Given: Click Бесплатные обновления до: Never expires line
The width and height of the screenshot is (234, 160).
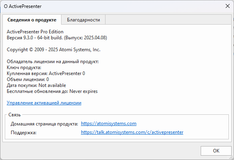Looking at the screenshot, I should 52,91.
